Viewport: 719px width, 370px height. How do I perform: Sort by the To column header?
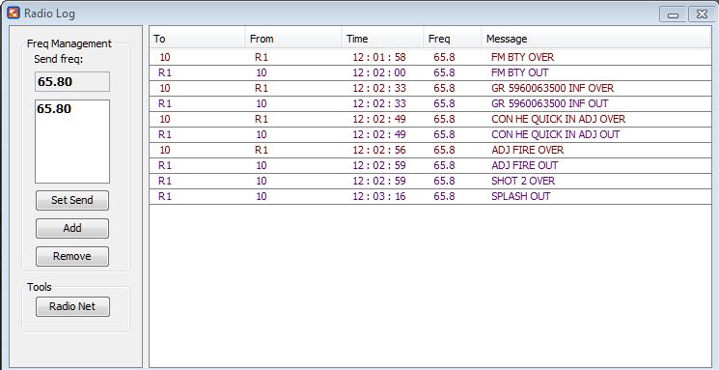(197, 39)
